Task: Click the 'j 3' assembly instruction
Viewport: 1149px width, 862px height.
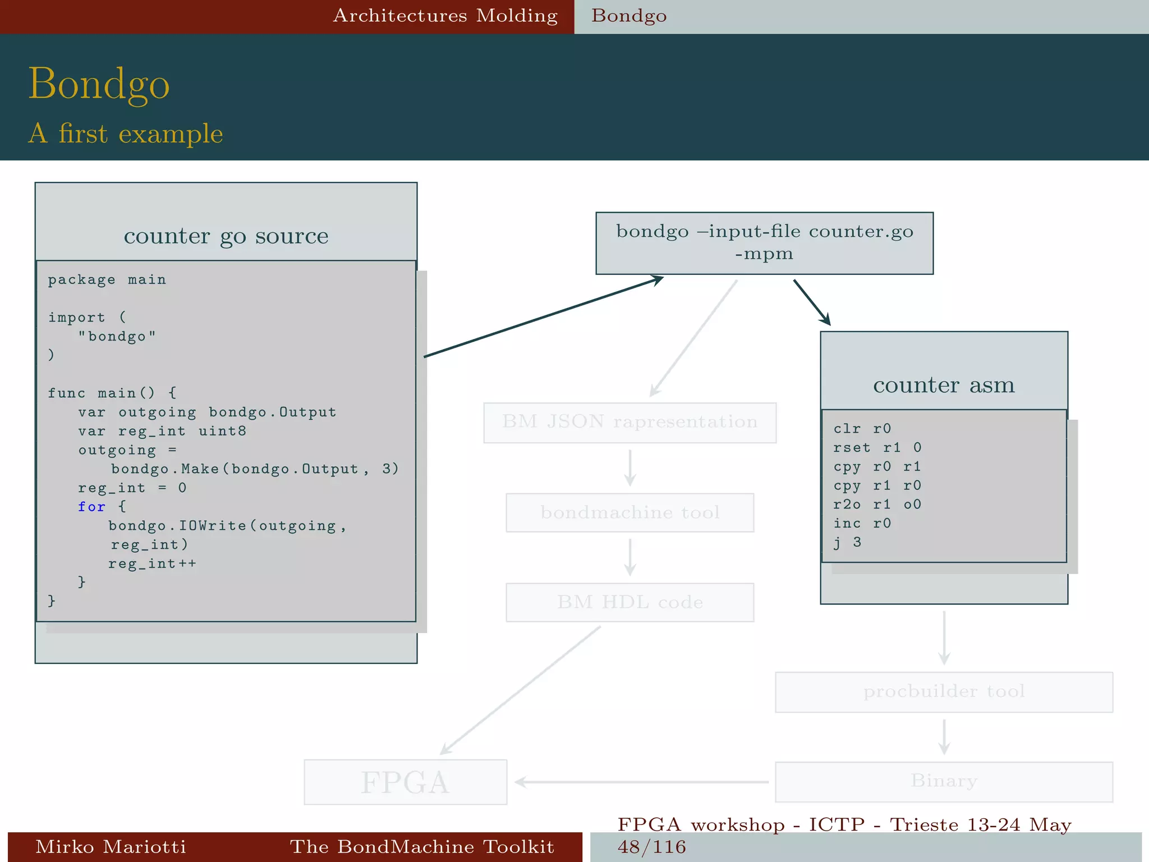Action: tap(847, 543)
